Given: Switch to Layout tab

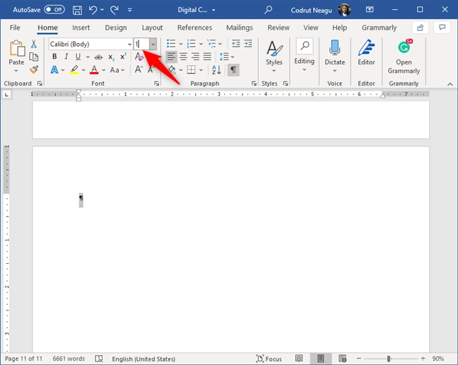Looking at the screenshot, I should [x=152, y=28].
